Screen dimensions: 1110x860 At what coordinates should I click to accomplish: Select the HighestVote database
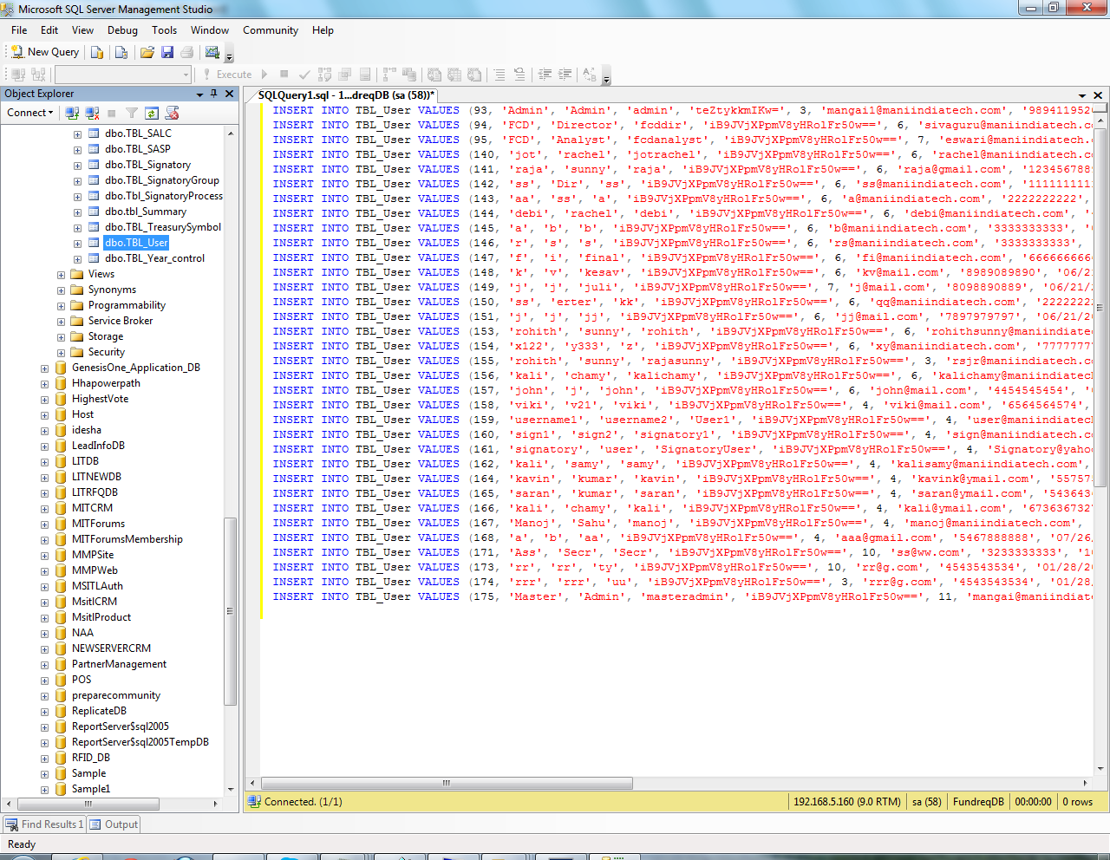pos(100,399)
